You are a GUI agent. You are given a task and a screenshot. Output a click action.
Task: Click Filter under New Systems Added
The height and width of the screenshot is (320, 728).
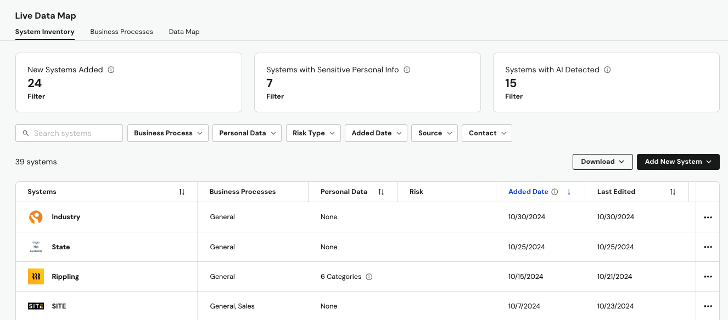[x=36, y=96]
